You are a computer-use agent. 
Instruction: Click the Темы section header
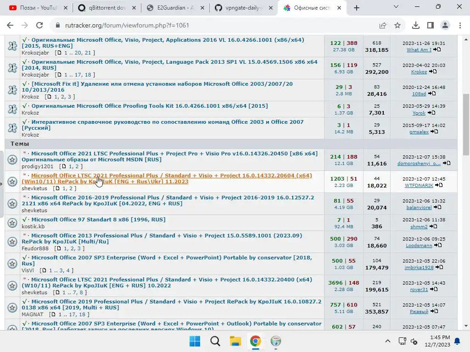click(x=20, y=143)
